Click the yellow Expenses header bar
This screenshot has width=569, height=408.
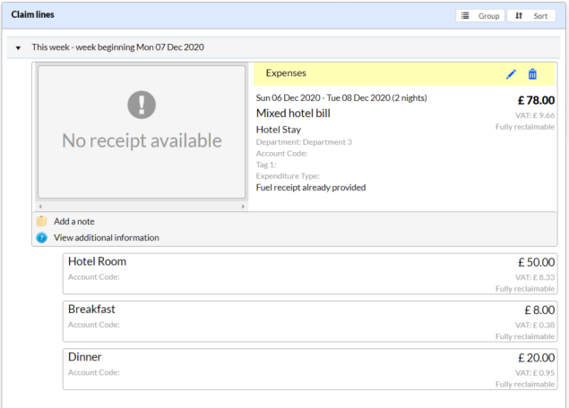tap(404, 74)
